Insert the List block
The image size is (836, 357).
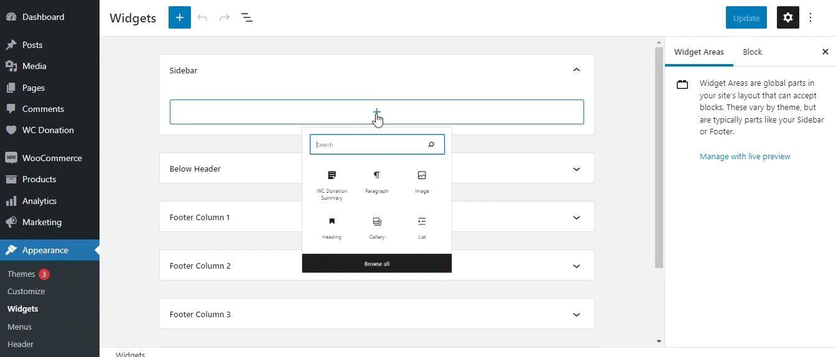[422, 228]
